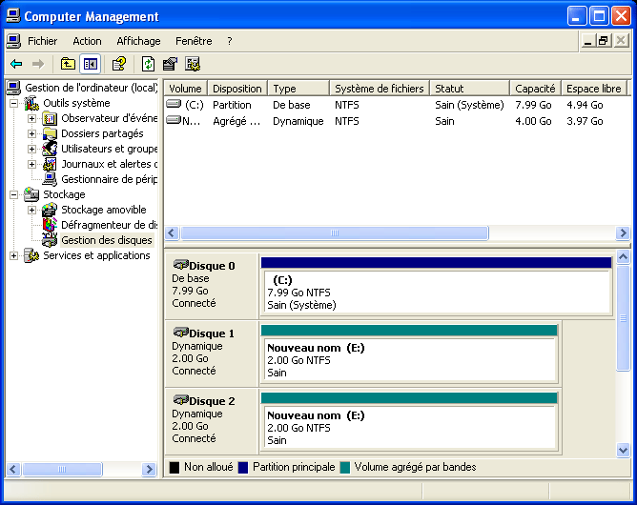Viewport: 637px width, 505px height.
Task: Click the disk settings toolbar icon
Action: pos(193,64)
